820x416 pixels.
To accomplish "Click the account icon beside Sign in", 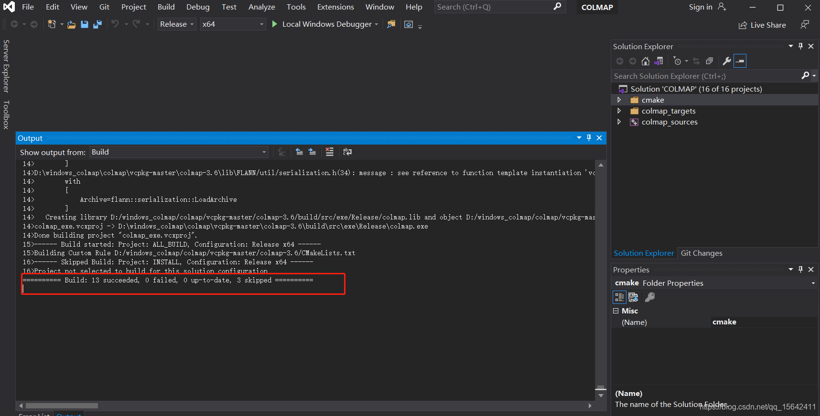I will coord(722,7).
